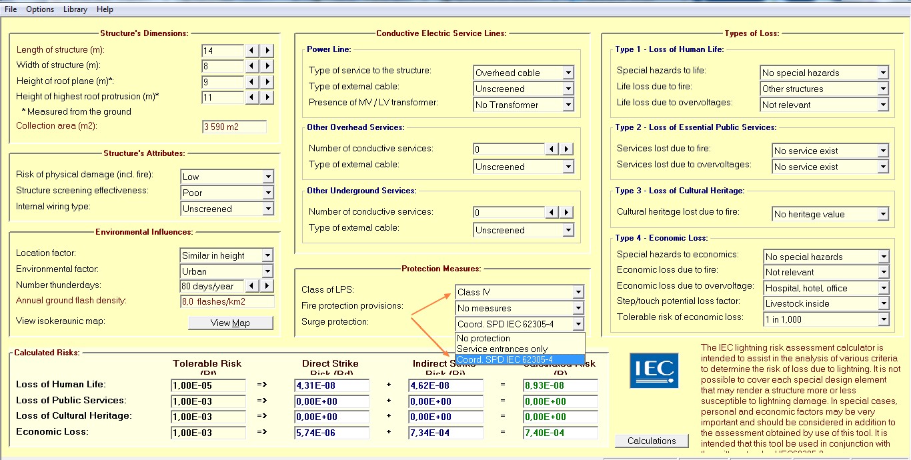
Task: Decrease length of structure with left arrow
Action: (x=251, y=51)
